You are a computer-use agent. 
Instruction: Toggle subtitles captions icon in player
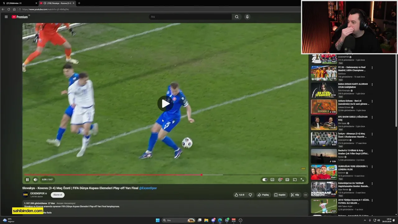272,180
